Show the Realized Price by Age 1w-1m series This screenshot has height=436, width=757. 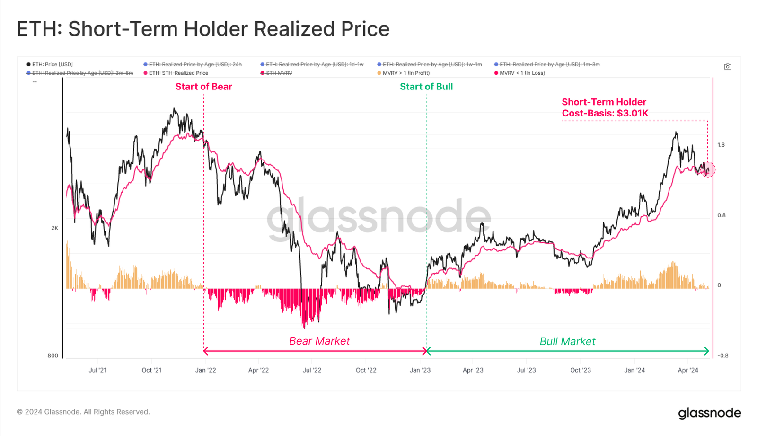[x=430, y=64]
